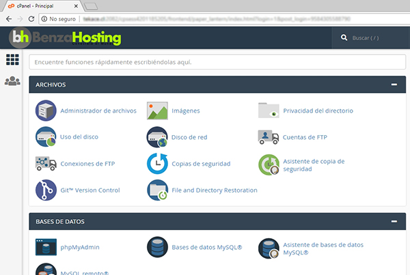Open the sidebar user manager icon
Image resolution: width=410 pixels, height=275 pixels.
click(x=12, y=81)
